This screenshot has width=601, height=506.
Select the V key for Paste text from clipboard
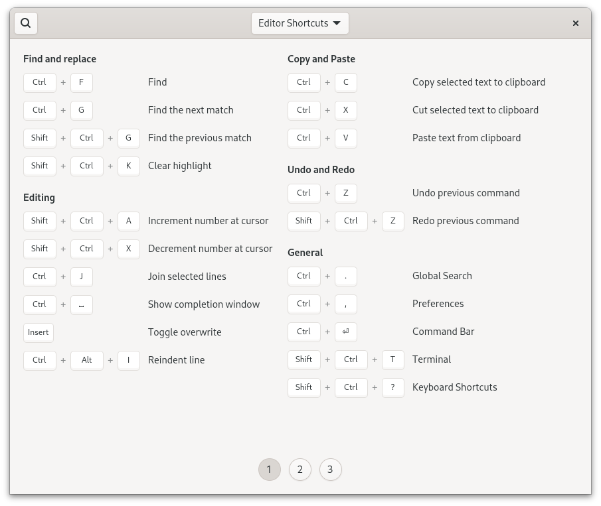(x=345, y=138)
